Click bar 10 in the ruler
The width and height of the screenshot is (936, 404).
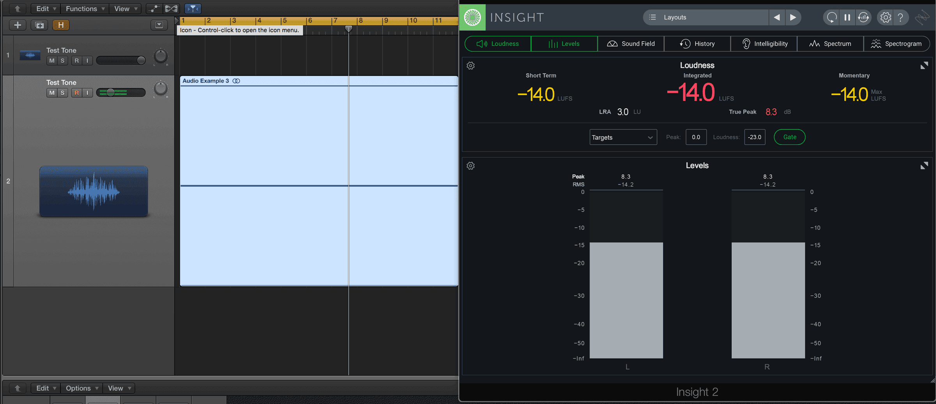413,21
